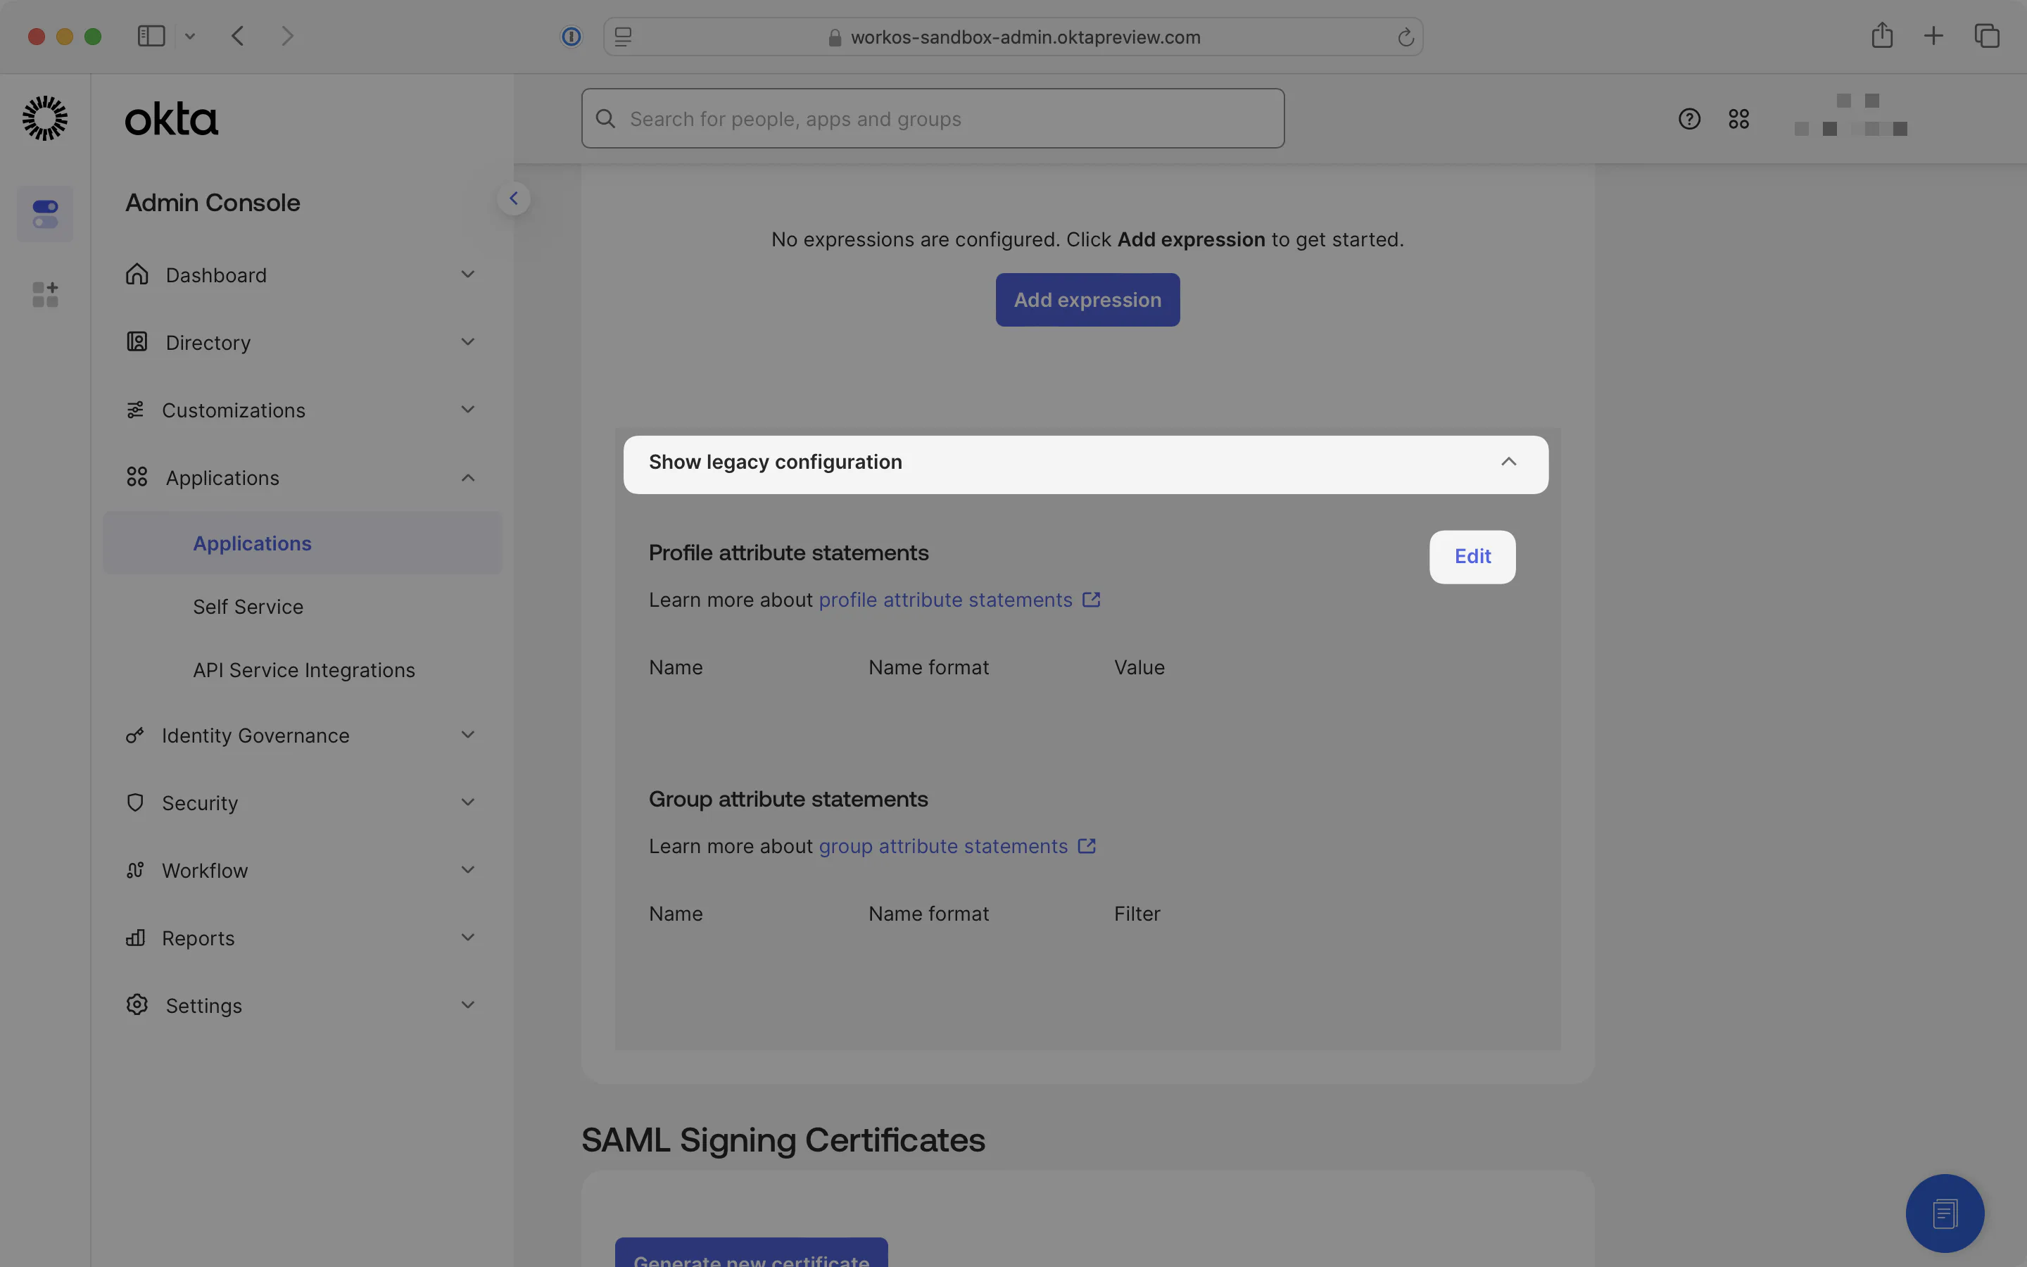This screenshot has width=2027, height=1267.
Task: Click the Applications four-circles icon in sidebar
Action: (x=137, y=477)
